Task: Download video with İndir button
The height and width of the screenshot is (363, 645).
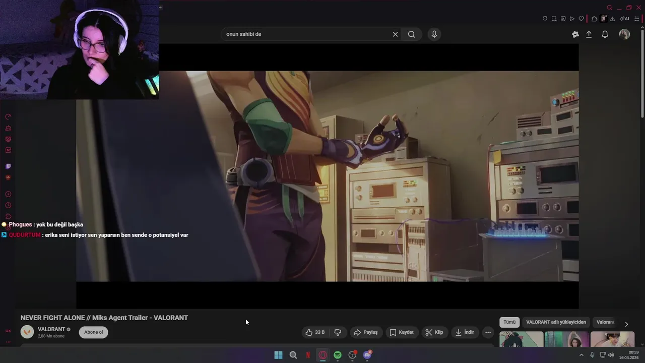Action: (465, 332)
